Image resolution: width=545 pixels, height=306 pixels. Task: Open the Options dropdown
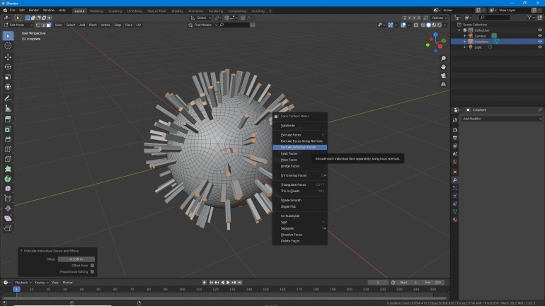[x=439, y=18]
